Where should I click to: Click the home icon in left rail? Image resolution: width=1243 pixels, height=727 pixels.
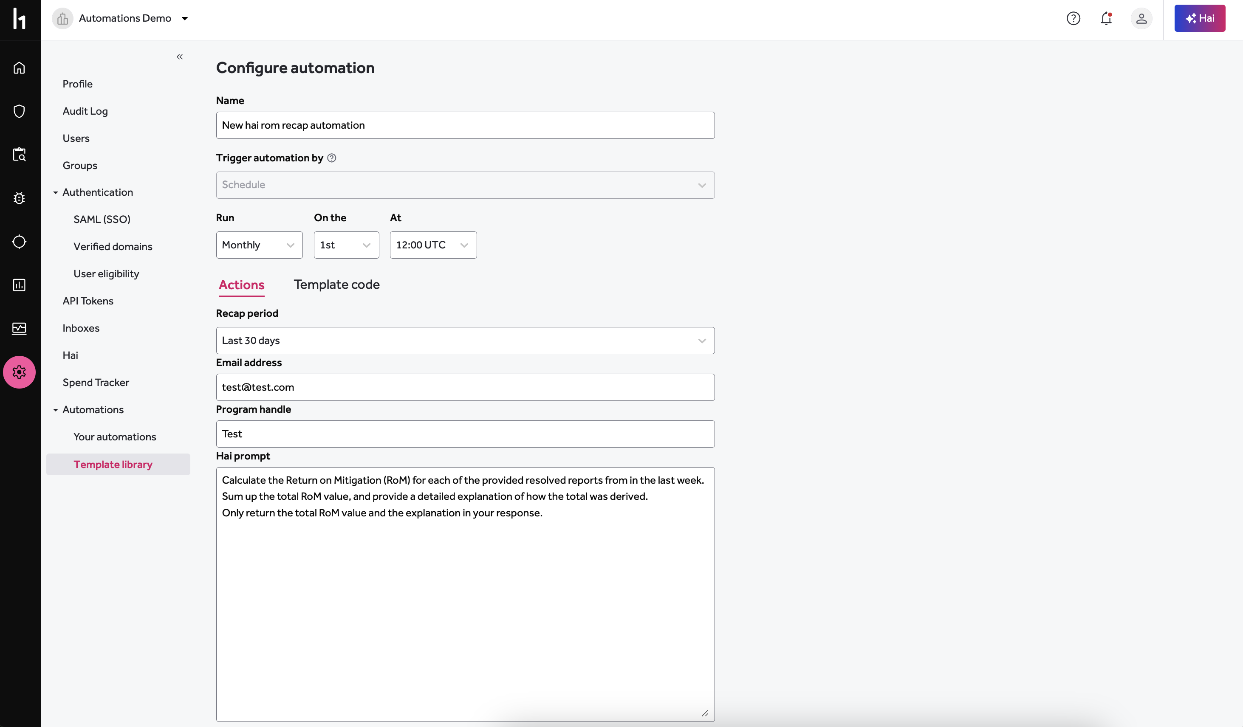pos(19,68)
